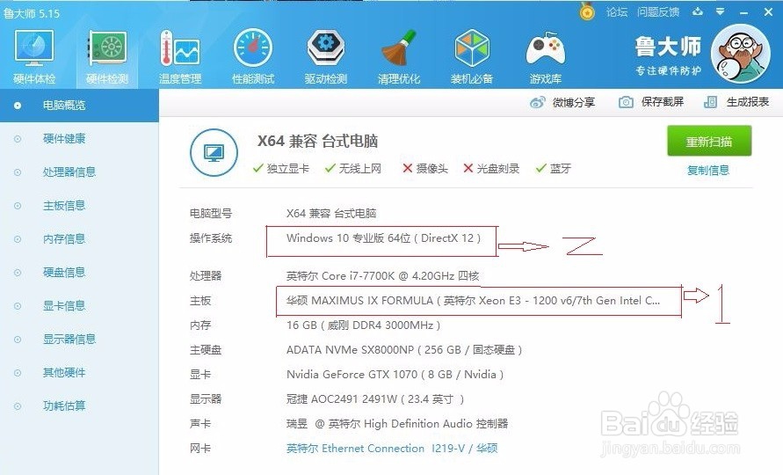Image resolution: width=783 pixels, height=475 pixels.
Task: Open 游戏库 game library controller icon
Action: (546, 48)
